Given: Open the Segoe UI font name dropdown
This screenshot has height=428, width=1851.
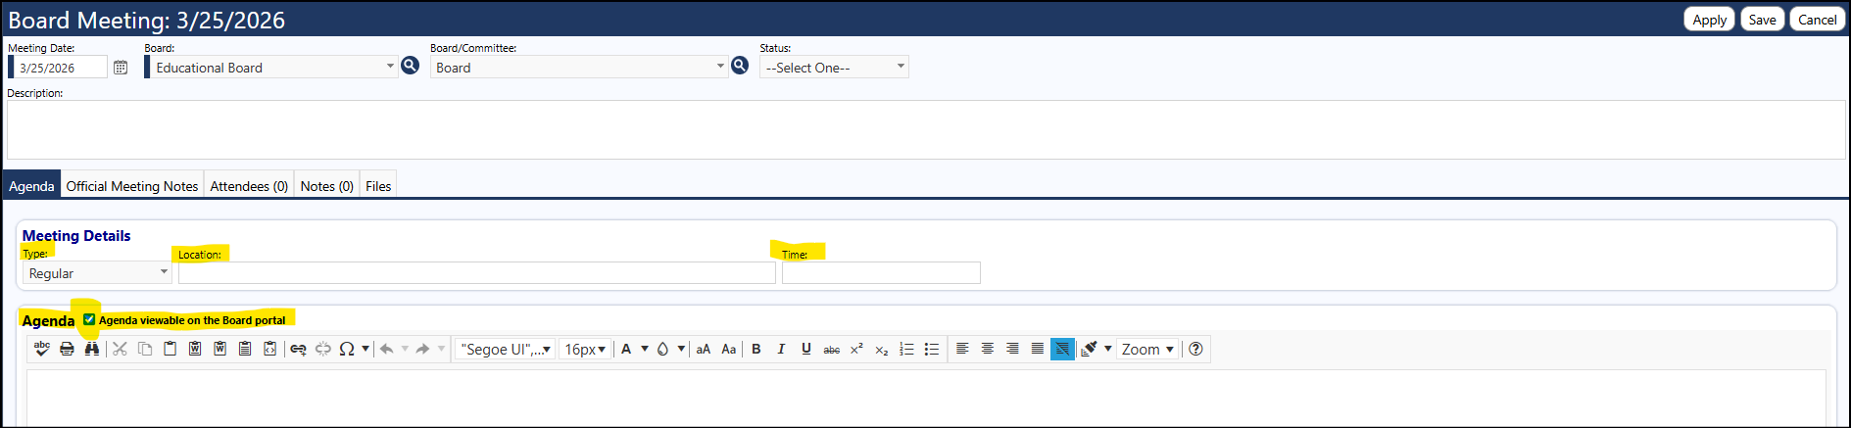Looking at the screenshot, I should point(506,349).
